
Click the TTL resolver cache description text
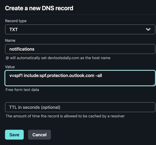click(65, 116)
